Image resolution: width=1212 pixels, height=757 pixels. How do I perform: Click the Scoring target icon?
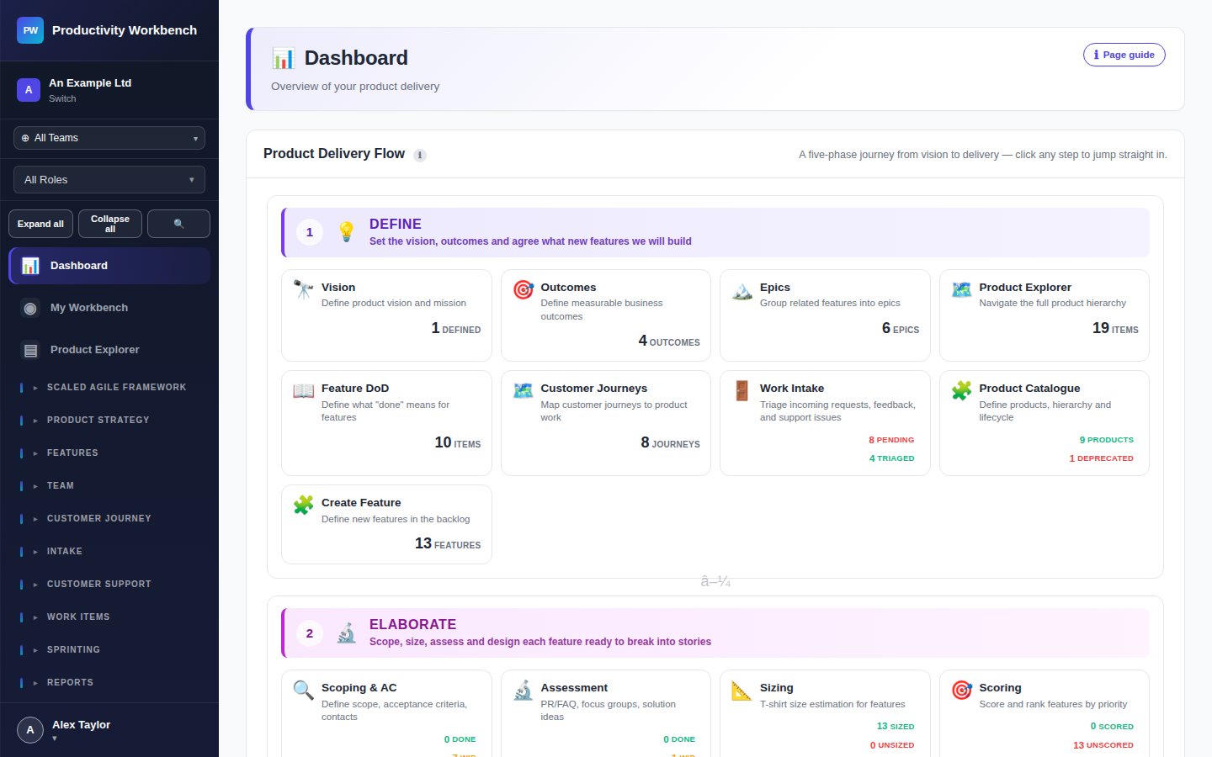(961, 691)
